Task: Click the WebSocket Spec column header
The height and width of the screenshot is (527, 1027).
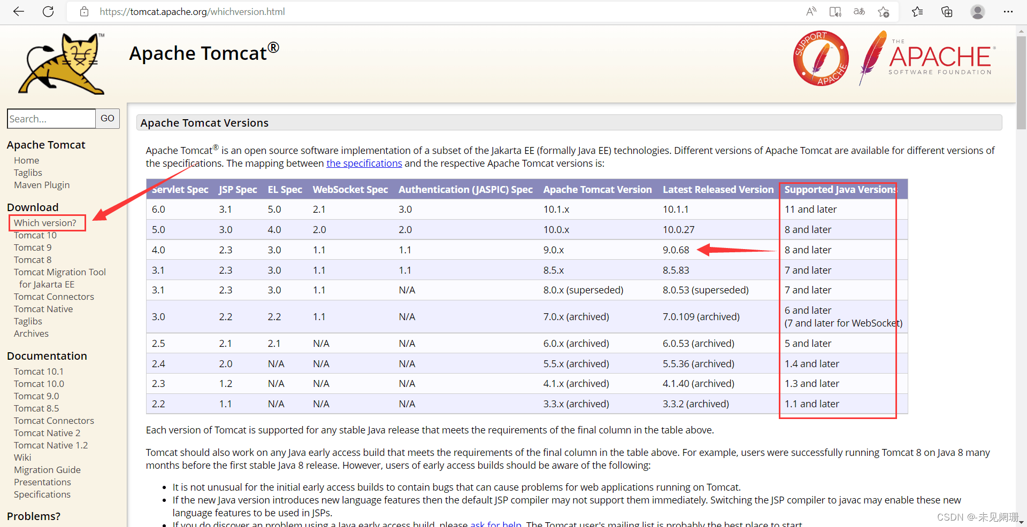Action: pyautogui.click(x=350, y=190)
